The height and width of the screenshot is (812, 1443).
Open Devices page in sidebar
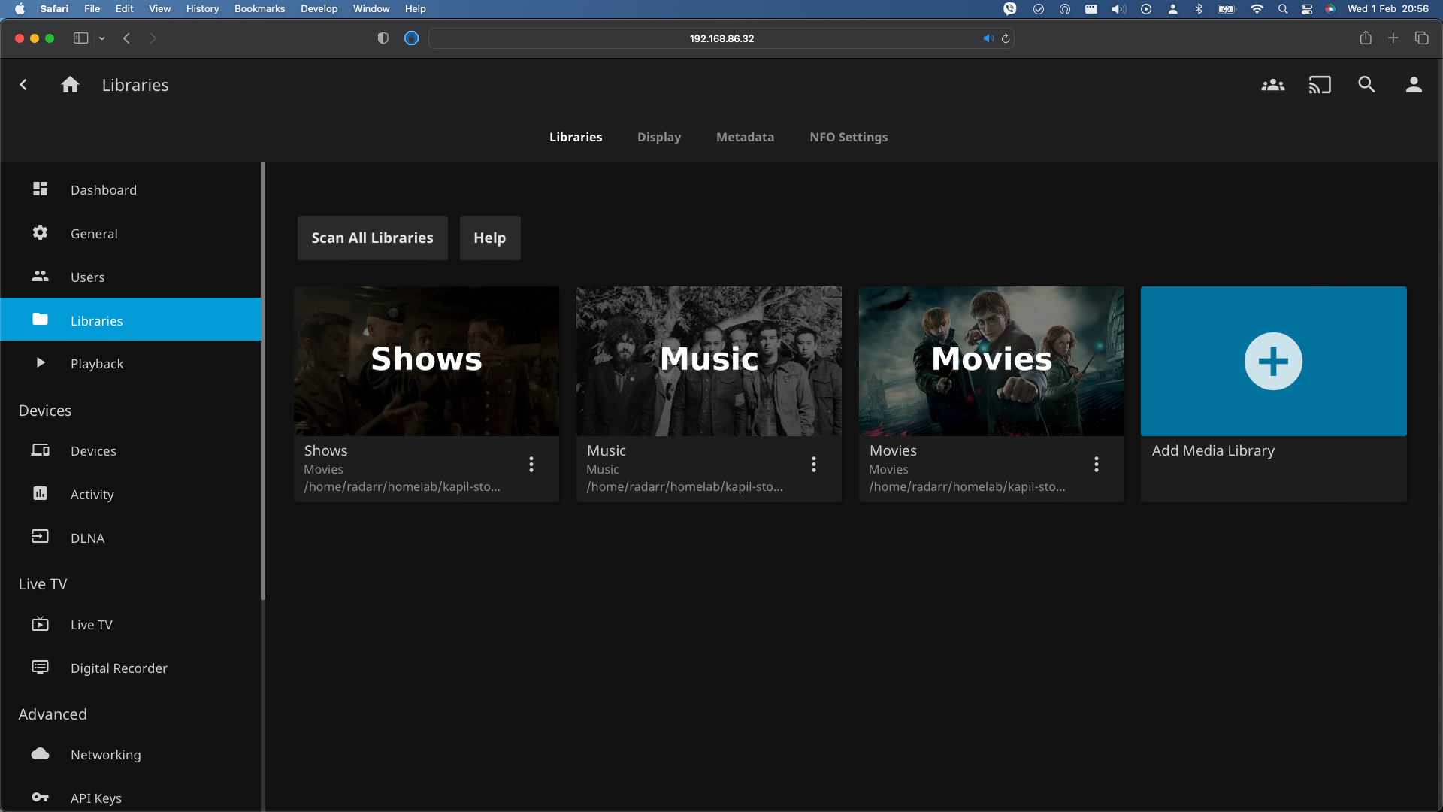pyautogui.click(x=131, y=451)
